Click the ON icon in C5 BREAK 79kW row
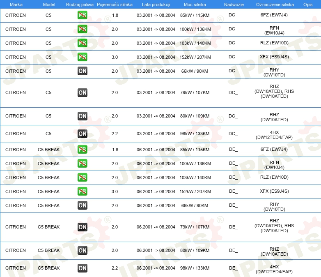This screenshot has height=277, width=321. 83,227
